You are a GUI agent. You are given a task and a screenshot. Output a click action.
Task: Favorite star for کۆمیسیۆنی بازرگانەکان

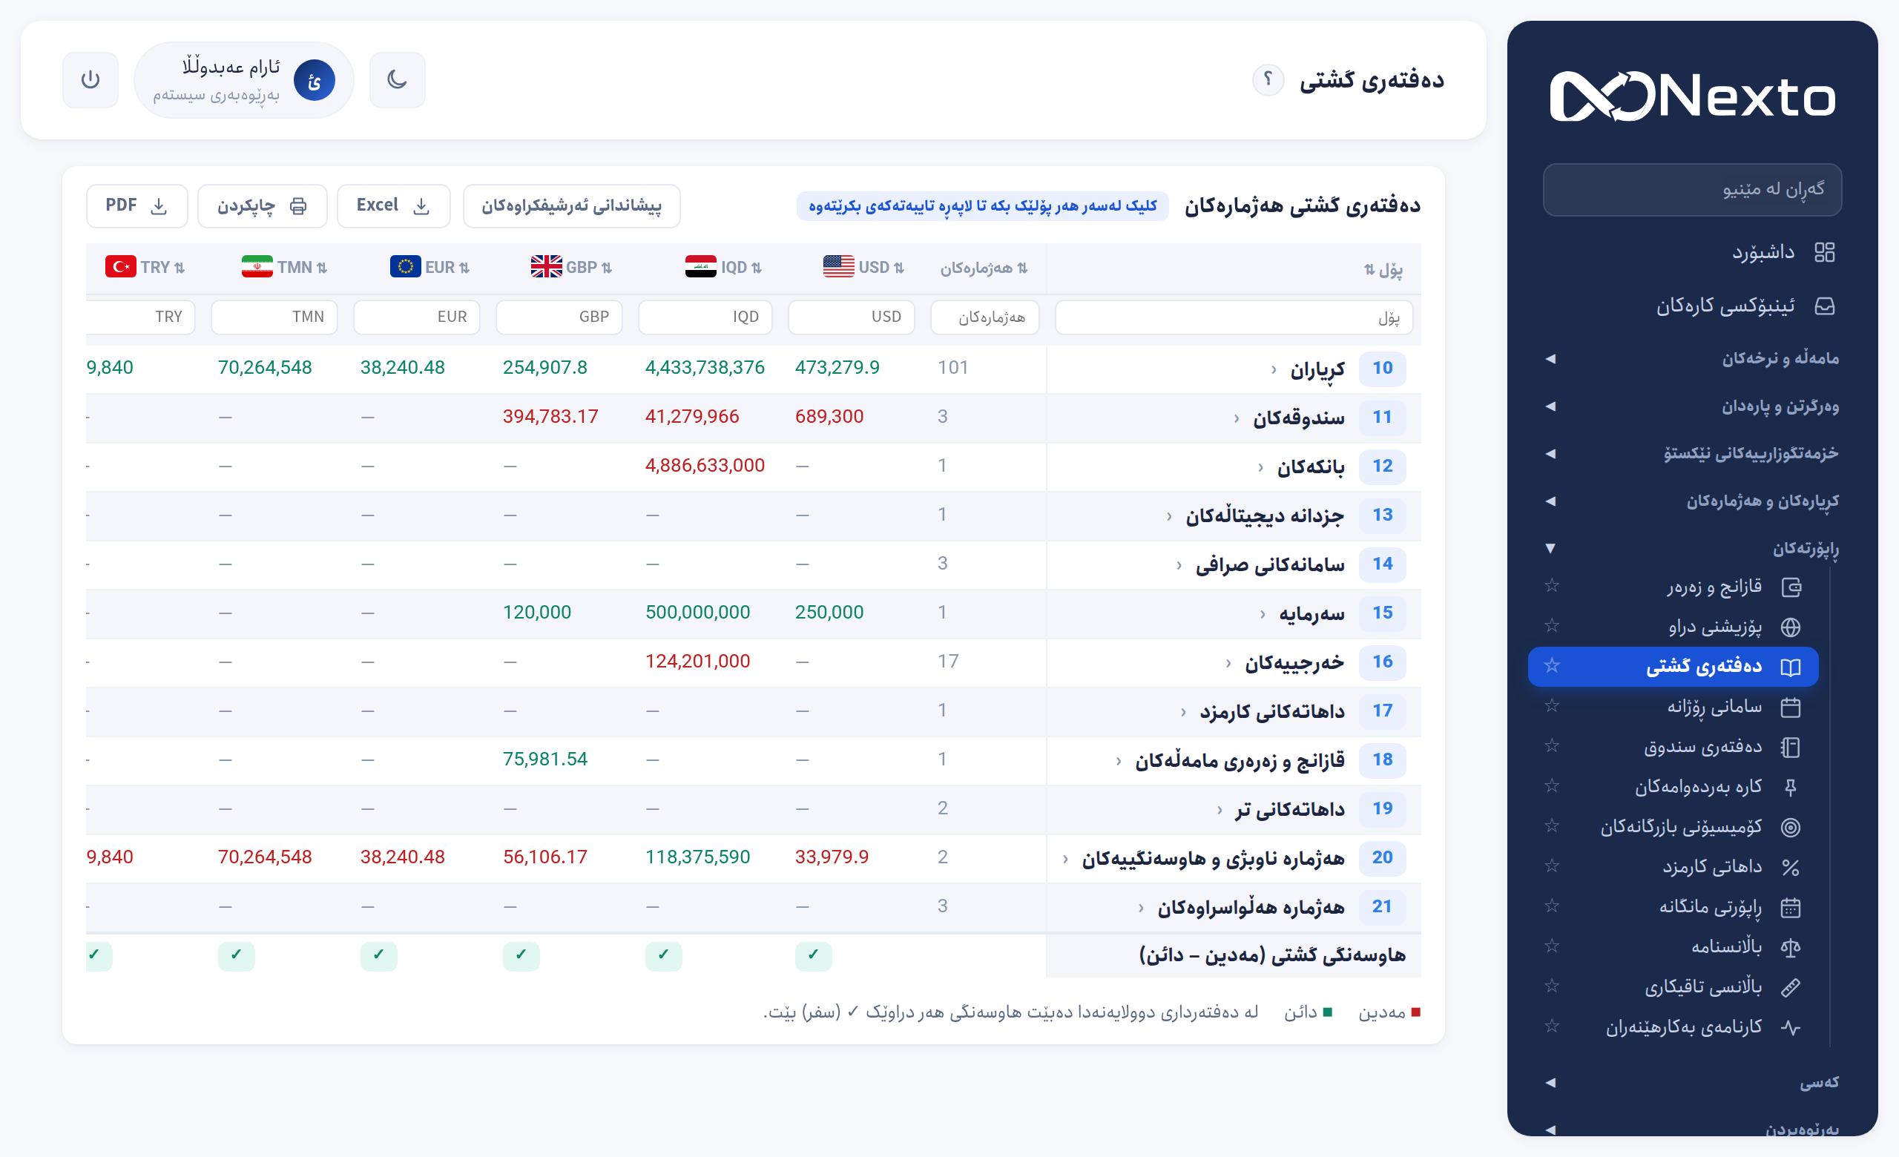coord(1551,825)
